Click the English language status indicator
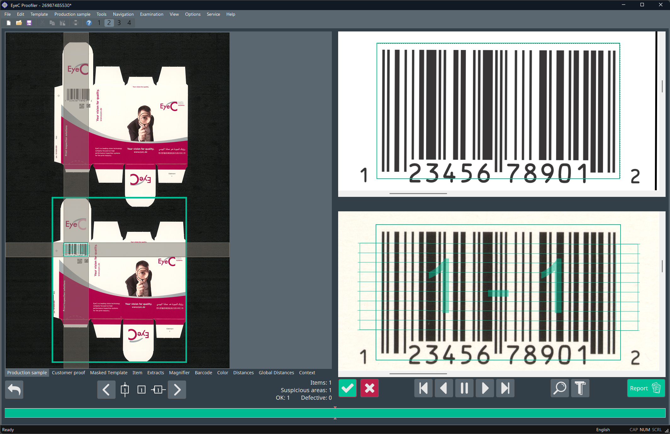 603,430
